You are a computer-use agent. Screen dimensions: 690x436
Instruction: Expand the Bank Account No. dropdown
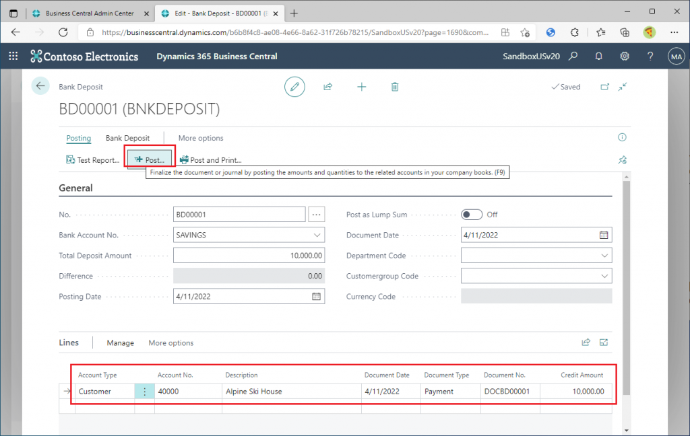point(317,235)
